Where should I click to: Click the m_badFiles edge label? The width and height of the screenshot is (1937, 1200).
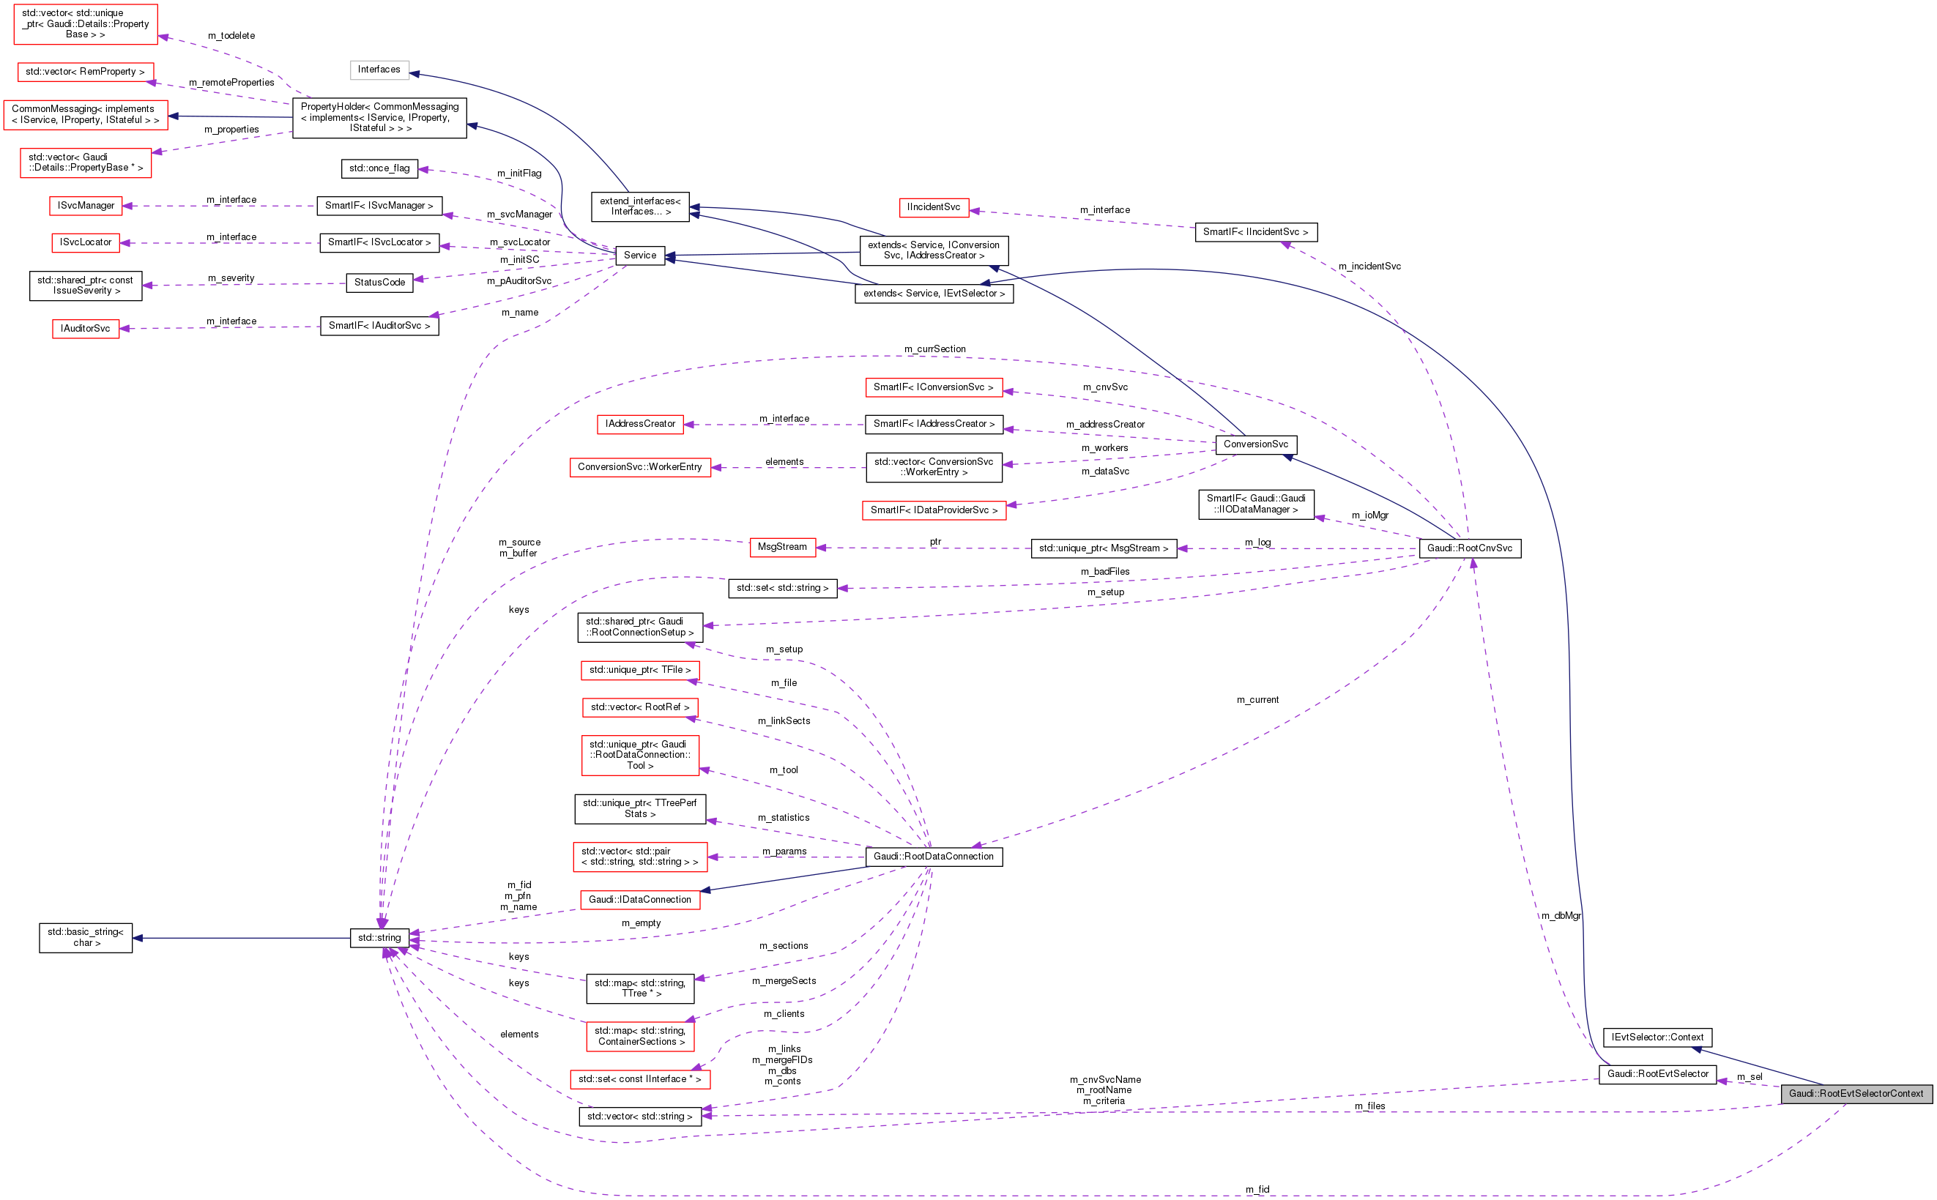1104,573
